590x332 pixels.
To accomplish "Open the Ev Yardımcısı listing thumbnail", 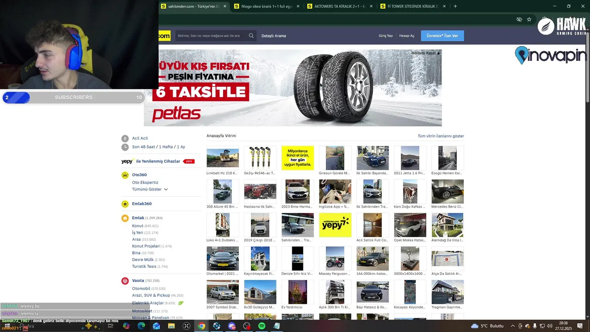I will 298,292.
